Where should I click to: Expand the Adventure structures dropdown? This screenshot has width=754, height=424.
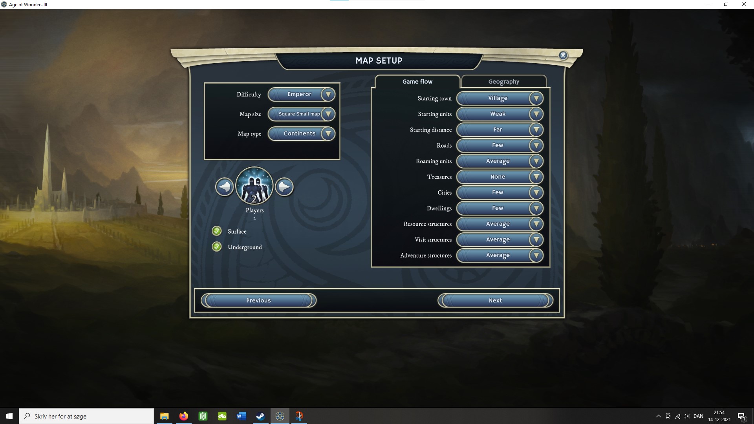[x=500, y=255]
